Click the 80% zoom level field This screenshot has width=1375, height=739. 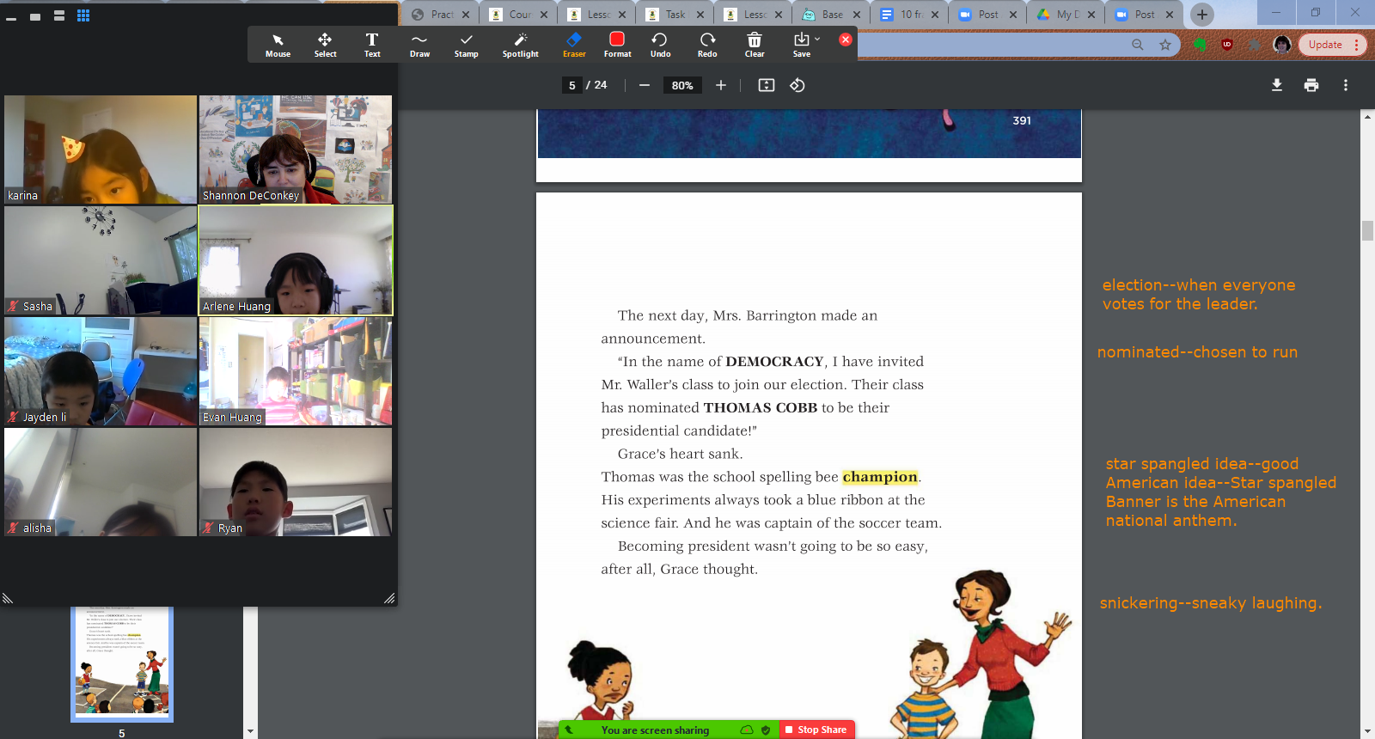pyautogui.click(x=682, y=85)
